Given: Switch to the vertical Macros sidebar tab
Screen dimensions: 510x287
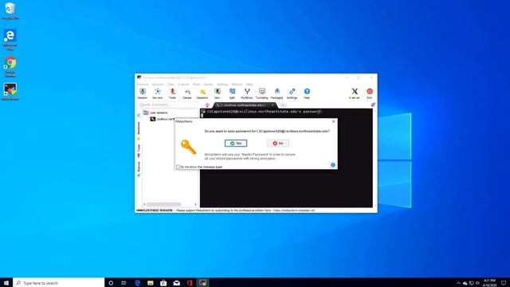Looking at the screenshot, I should (x=139, y=168).
